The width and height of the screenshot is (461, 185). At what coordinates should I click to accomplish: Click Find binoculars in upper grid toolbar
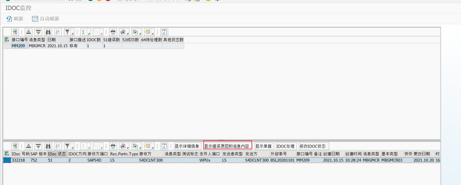pos(48,32)
